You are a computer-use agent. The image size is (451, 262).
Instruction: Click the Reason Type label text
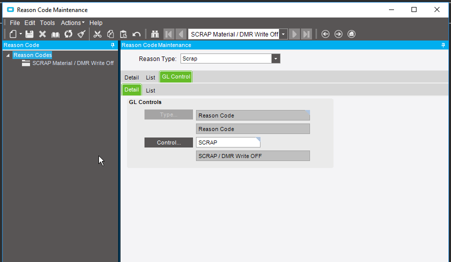(x=157, y=59)
